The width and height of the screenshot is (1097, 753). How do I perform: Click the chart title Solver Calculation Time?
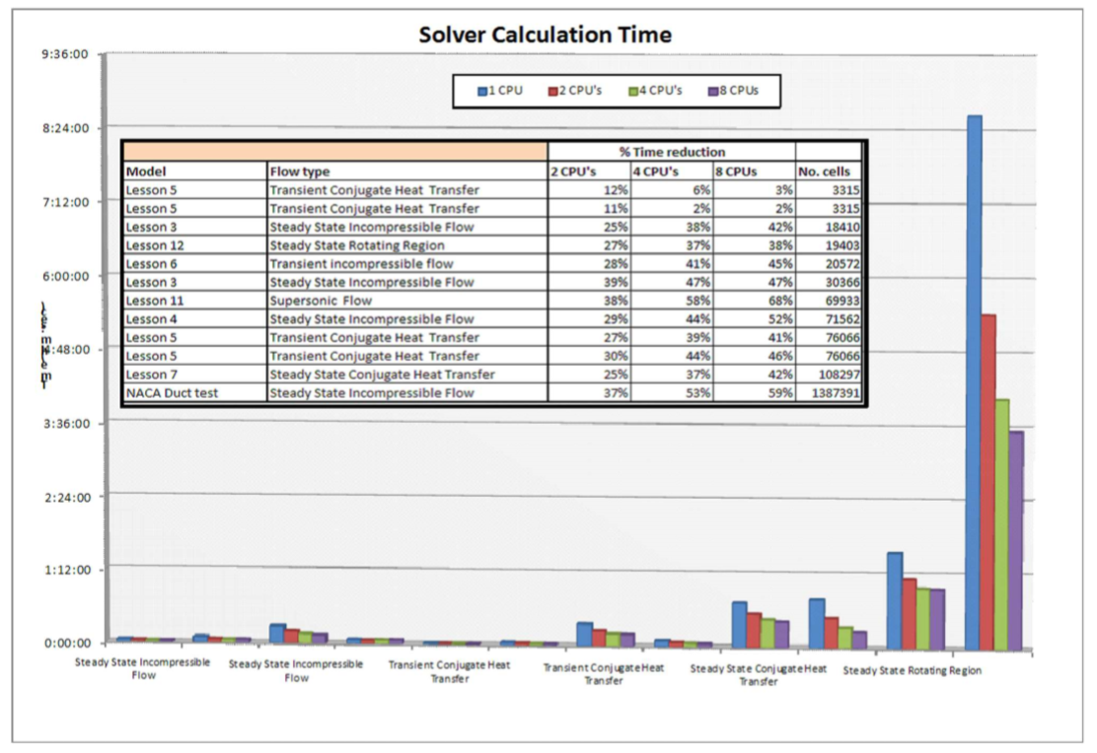pyautogui.click(x=545, y=35)
